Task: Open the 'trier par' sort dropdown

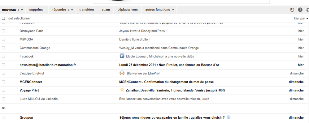Action: (x=301, y=18)
